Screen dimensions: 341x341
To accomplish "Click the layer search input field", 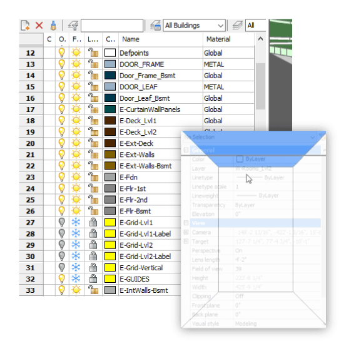I will pyautogui.click(x=112, y=26).
